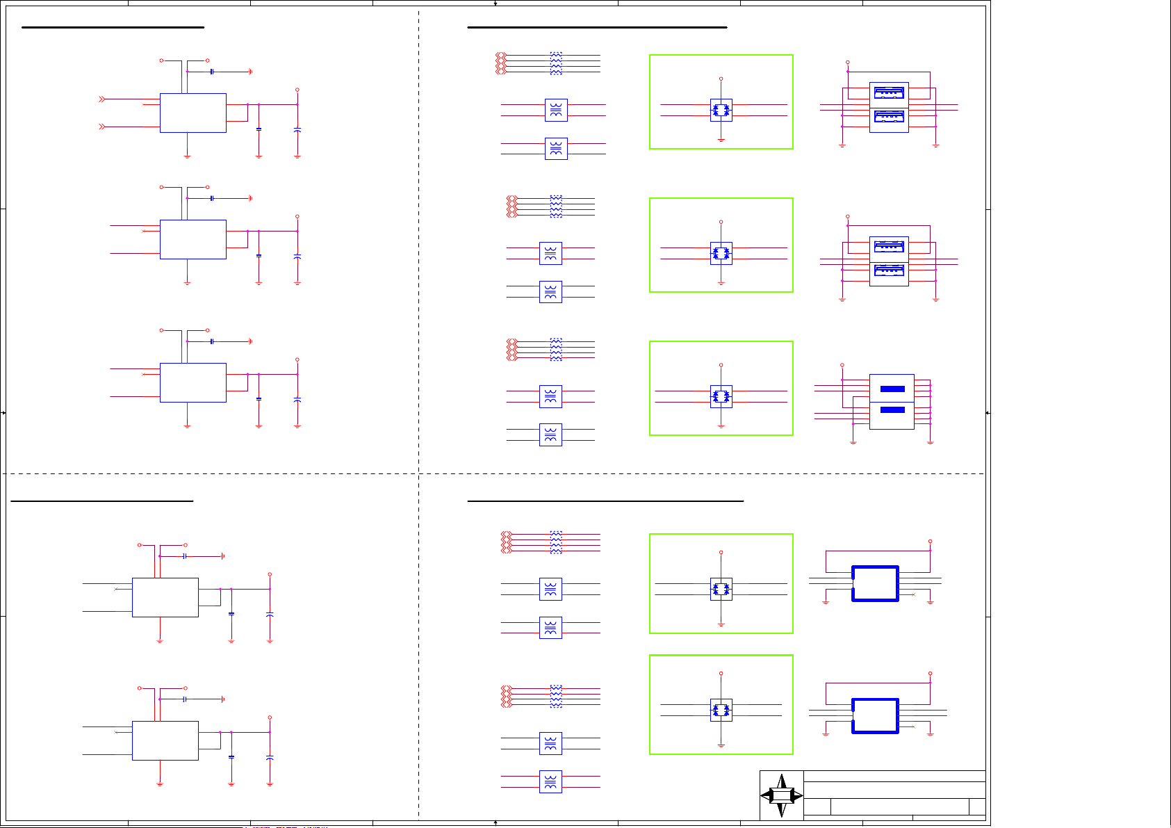Select diode array inside the fourth green box
This screenshot has height=828, width=1171.
(x=721, y=589)
